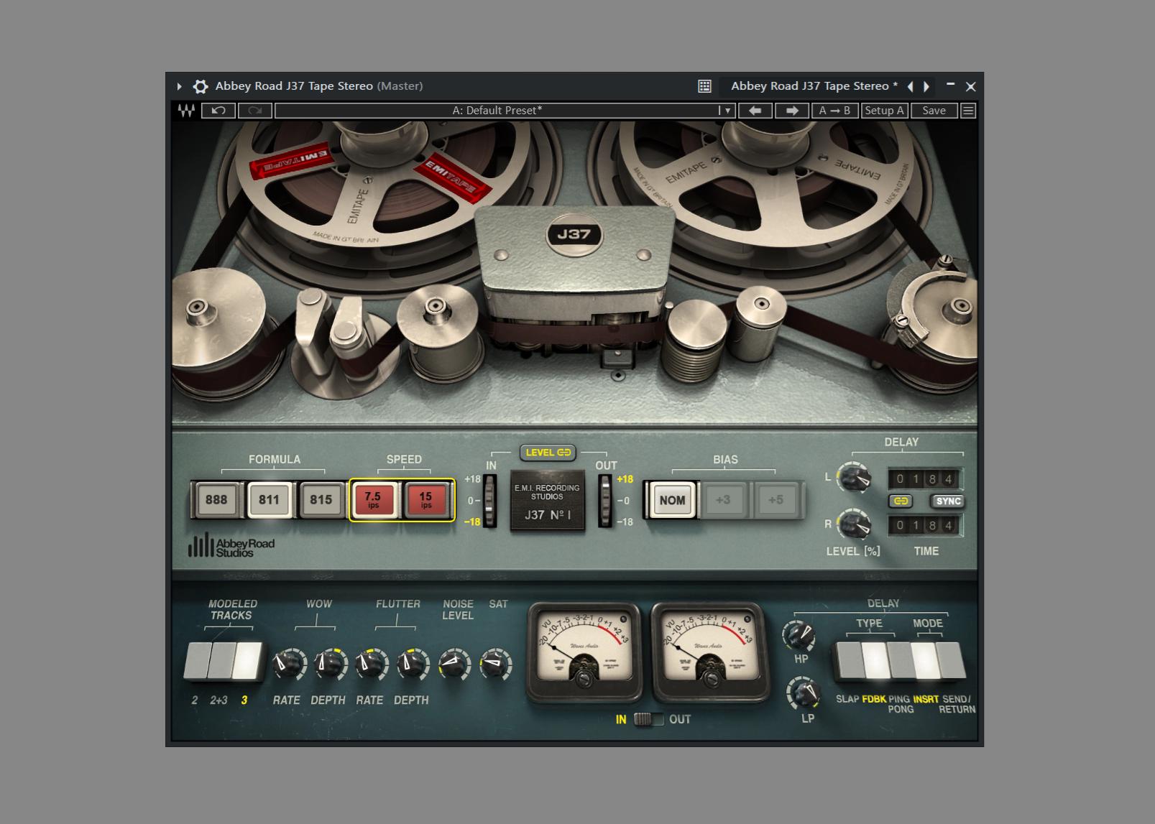This screenshot has height=824, width=1155.
Task: Select SEND/RETURN delay mode
Action: pyautogui.click(x=952, y=661)
